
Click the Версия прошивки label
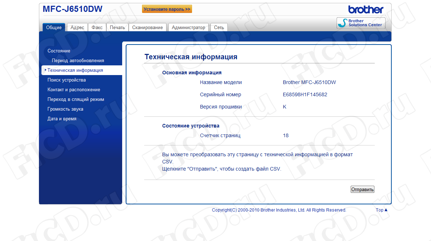point(221,107)
